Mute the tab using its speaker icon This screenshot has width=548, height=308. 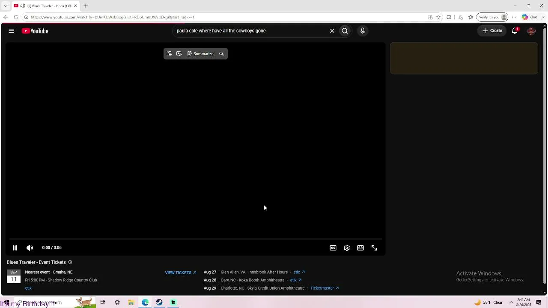point(22,6)
